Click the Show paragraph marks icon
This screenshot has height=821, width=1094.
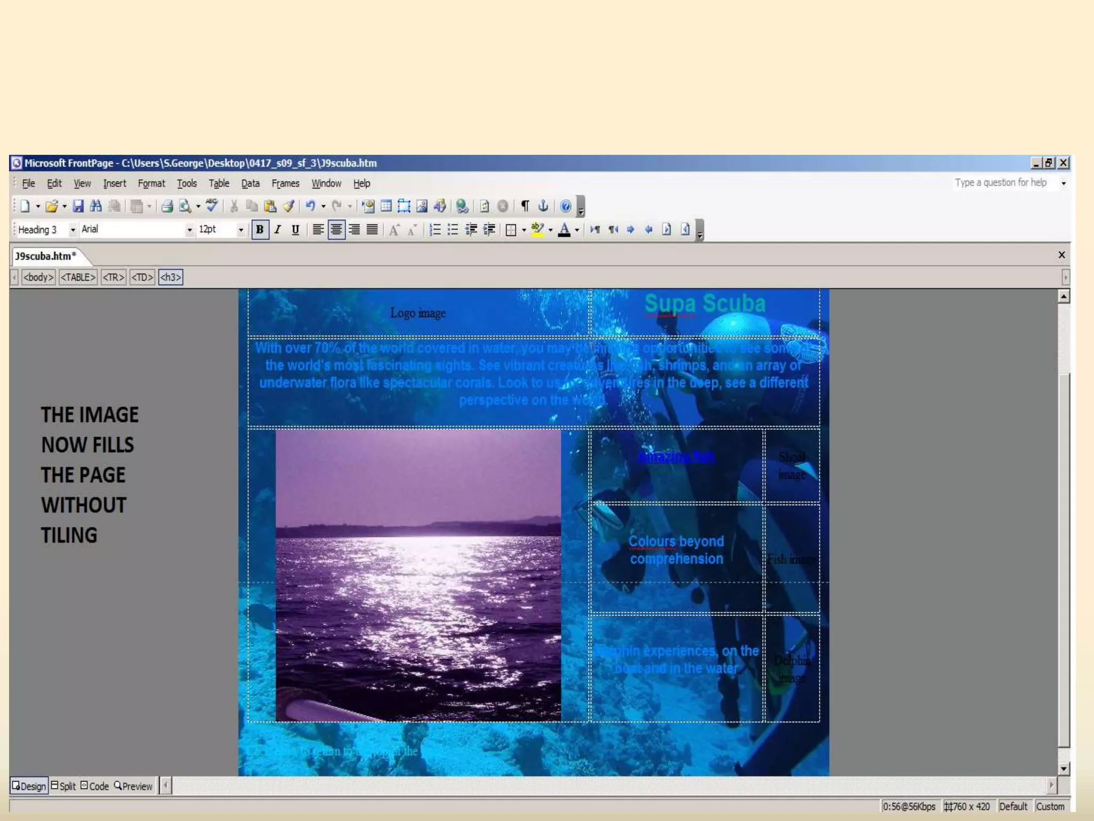(x=525, y=206)
